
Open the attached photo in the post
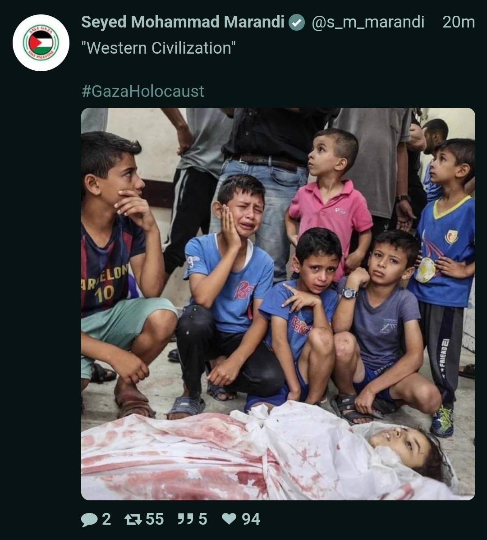click(278, 303)
